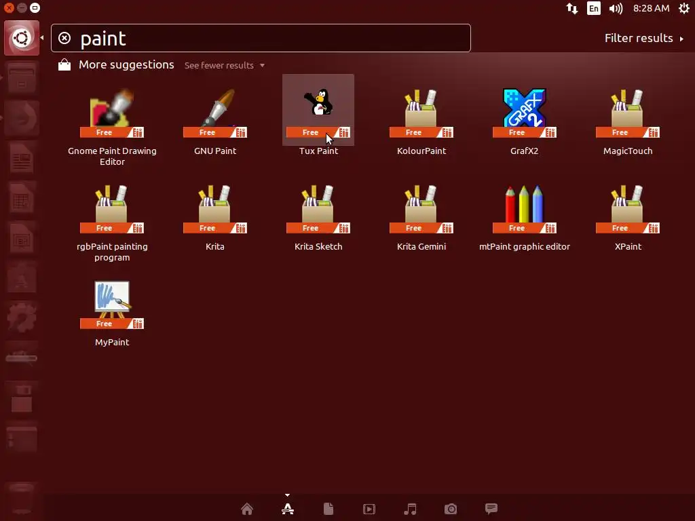Click the XPaint app icon
Viewport: 695px width, 521px height.
point(628,208)
